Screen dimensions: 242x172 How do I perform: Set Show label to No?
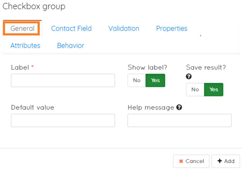click(137, 81)
